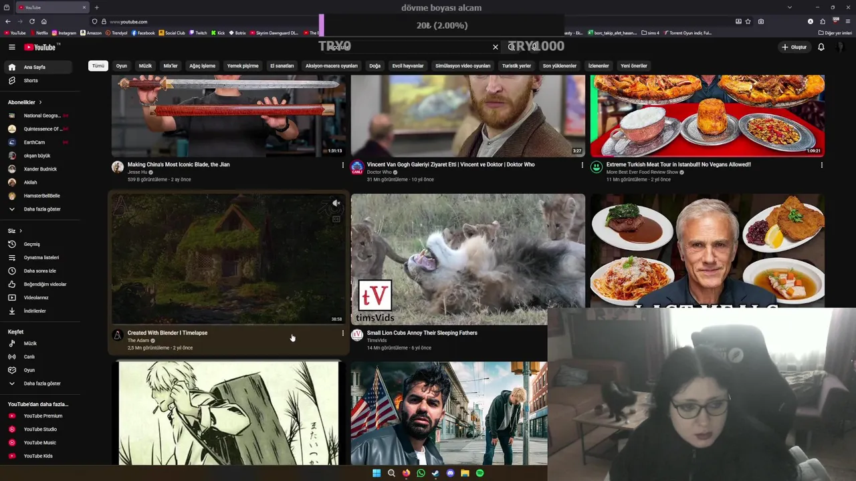The height and width of the screenshot is (481, 856).
Task: Open Discord from the taskbar
Action: [x=450, y=473]
